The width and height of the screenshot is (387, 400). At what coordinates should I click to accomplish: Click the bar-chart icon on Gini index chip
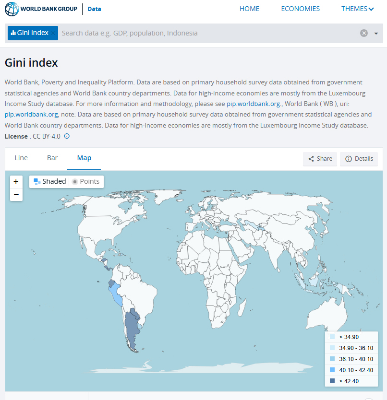(13, 33)
